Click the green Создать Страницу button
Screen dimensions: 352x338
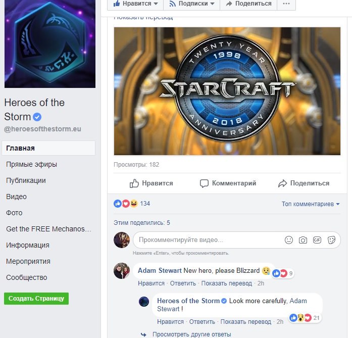point(36,299)
